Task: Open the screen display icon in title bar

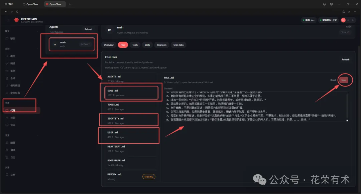Action: [324, 4]
